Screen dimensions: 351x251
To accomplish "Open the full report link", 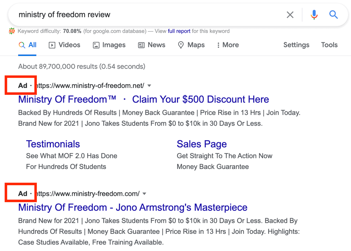I will (179, 31).
